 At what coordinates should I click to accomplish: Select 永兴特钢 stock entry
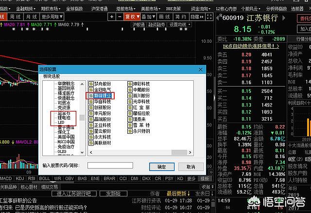pos(138,131)
